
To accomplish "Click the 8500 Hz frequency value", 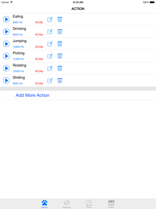I will [x=17, y=34].
